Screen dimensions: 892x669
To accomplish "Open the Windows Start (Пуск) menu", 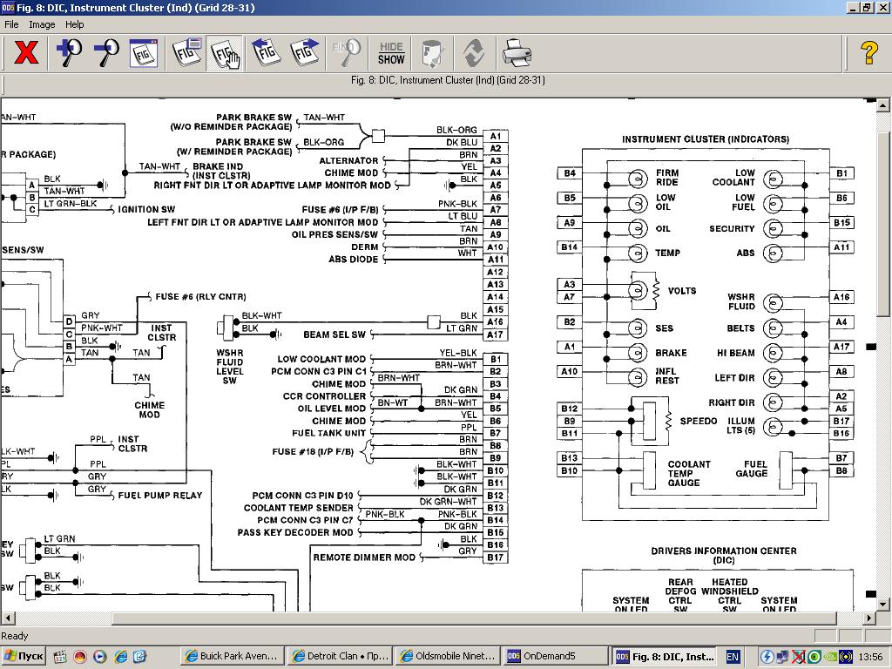I will [24, 656].
